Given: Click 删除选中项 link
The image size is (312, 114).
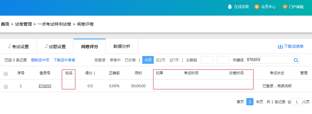Looking at the screenshot, I should click(x=40, y=60).
